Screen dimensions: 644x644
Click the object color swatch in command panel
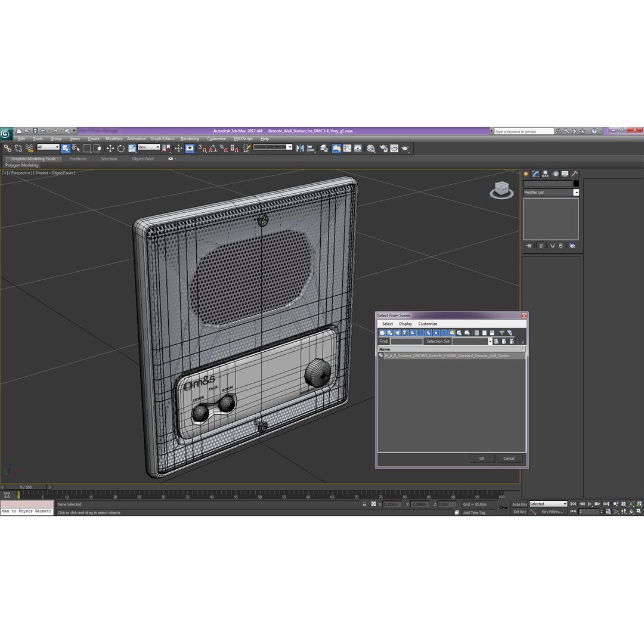coord(576,184)
